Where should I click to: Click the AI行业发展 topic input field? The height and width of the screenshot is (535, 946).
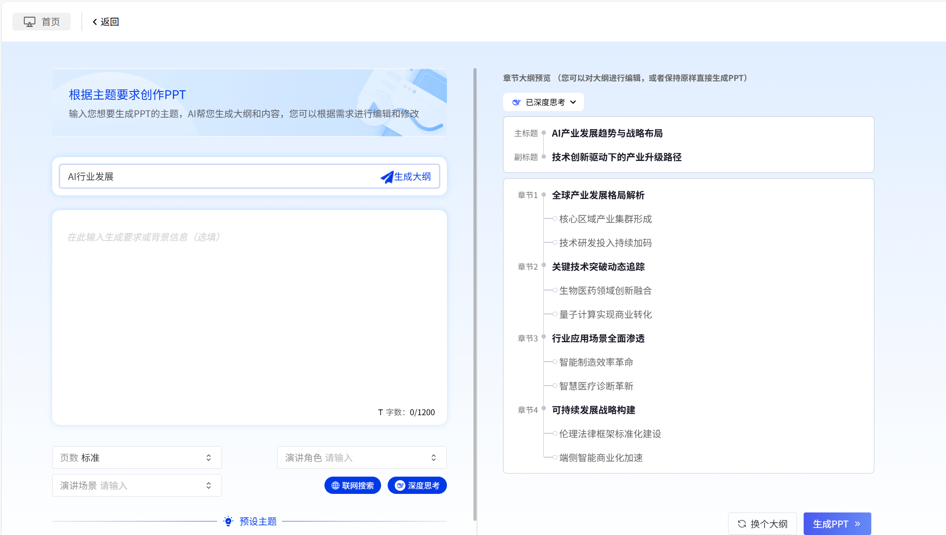tap(177, 176)
